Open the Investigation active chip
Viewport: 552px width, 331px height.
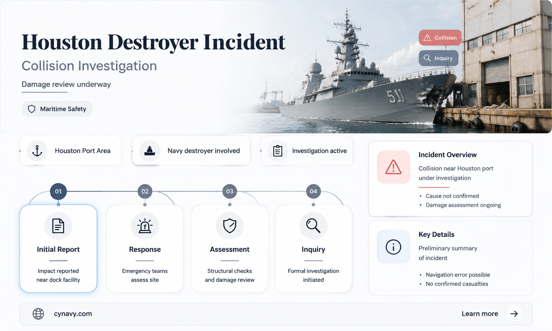pos(307,151)
